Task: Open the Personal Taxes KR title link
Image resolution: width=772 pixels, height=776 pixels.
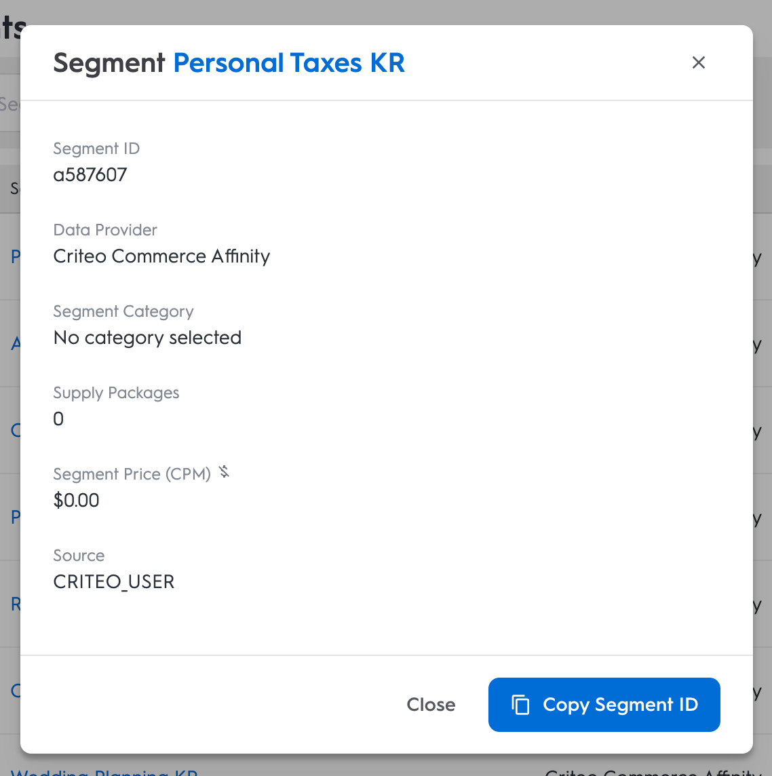Action: pyautogui.click(x=289, y=63)
